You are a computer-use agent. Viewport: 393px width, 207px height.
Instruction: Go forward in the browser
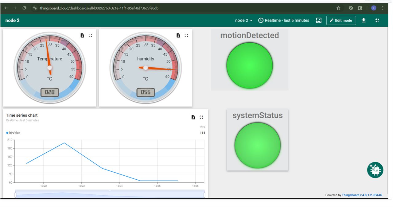pos(15,8)
